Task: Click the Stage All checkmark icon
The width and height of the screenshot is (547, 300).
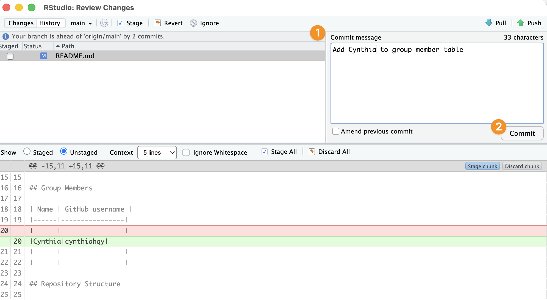Action: point(265,152)
